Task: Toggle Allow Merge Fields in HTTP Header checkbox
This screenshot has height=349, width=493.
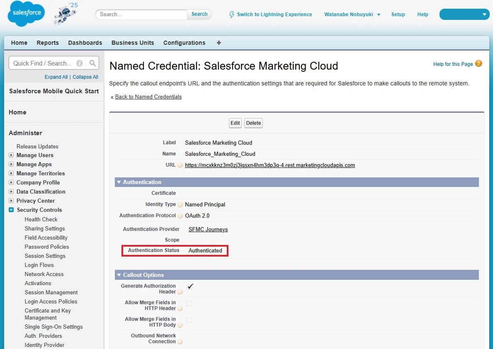Action: click(189, 303)
